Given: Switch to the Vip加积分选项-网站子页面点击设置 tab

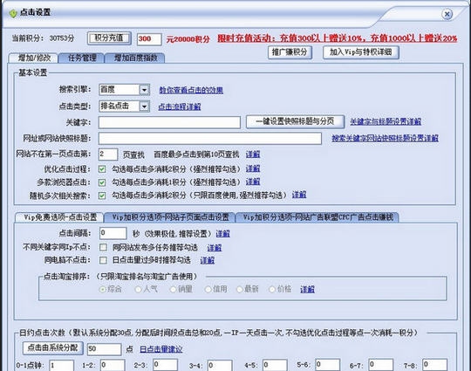Looking at the screenshot, I should click(x=170, y=217).
